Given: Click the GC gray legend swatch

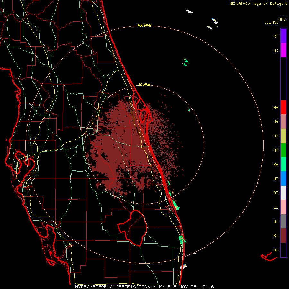Looking at the screenshot, I should click(284, 221).
